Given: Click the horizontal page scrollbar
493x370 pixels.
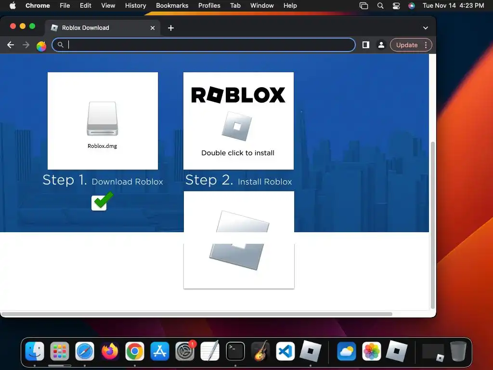Looking at the screenshot, I should tap(196, 314).
